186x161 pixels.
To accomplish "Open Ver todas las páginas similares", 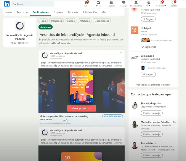I will point(153,85).
